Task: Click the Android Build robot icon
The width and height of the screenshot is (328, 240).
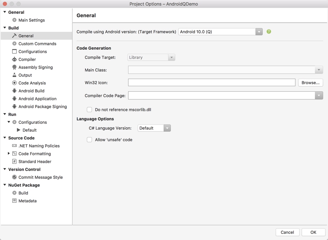Action: [x=14, y=91]
